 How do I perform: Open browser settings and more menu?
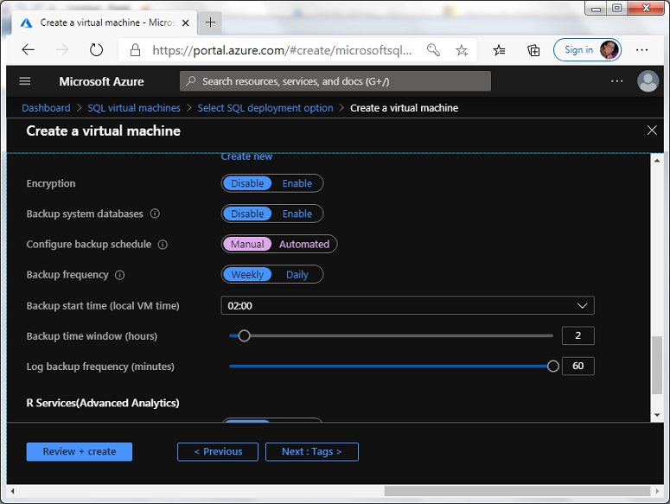point(641,50)
